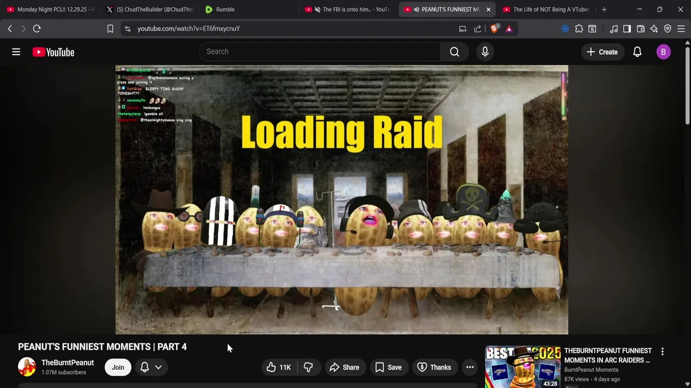The image size is (691, 388).
Task: Mute the PEANUT'S FUNNIEST tab audio icon
Action: [x=416, y=9]
